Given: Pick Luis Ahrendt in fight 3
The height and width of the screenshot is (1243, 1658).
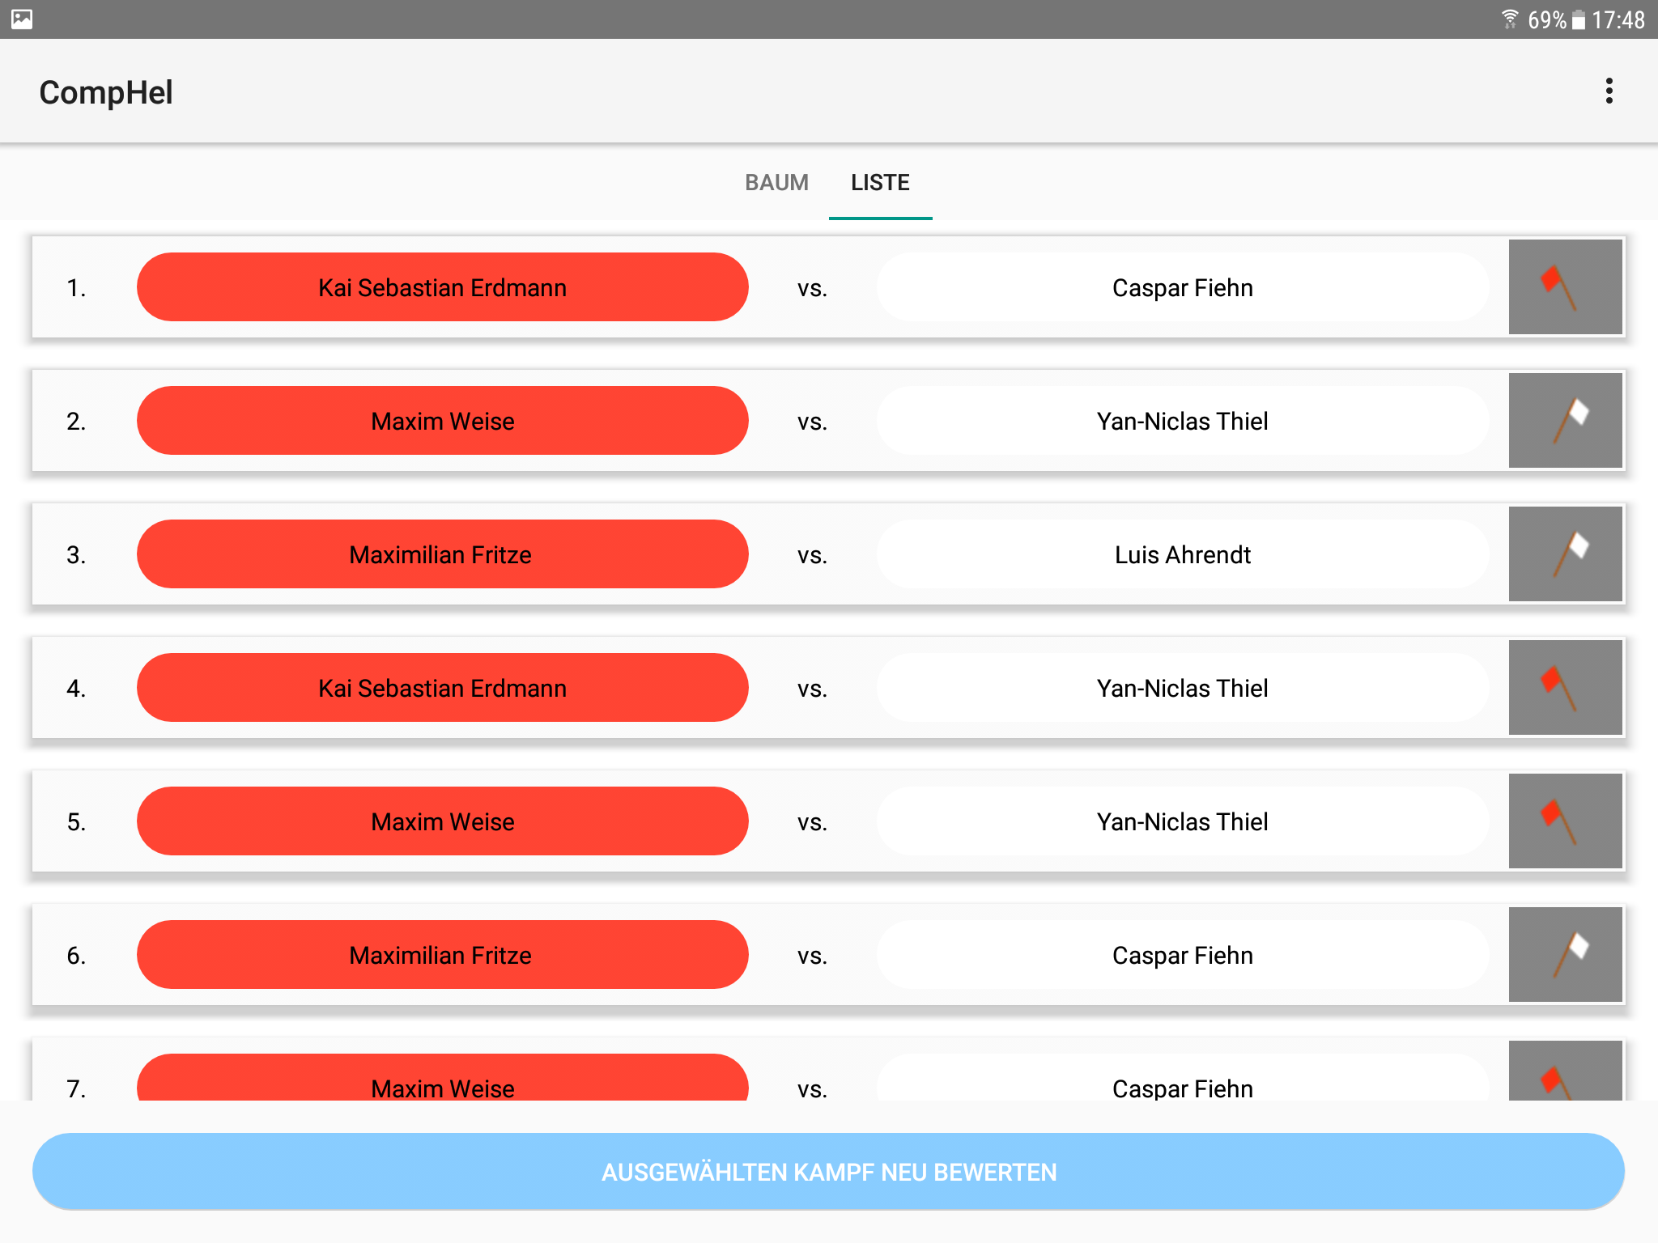Looking at the screenshot, I should tap(1182, 554).
